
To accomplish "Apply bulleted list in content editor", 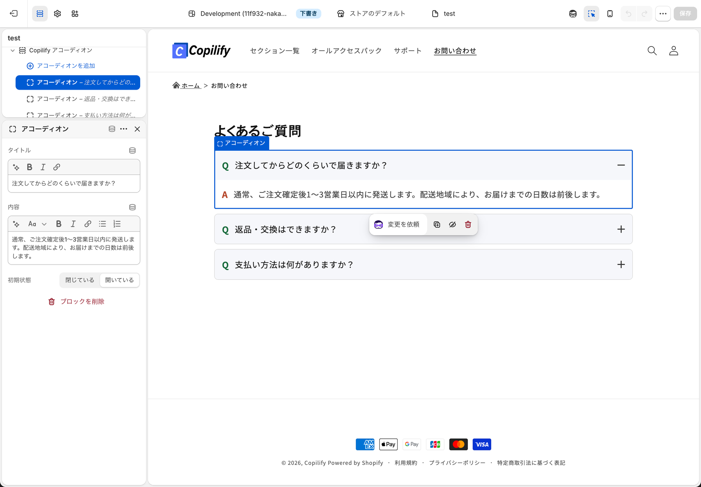I will point(102,224).
